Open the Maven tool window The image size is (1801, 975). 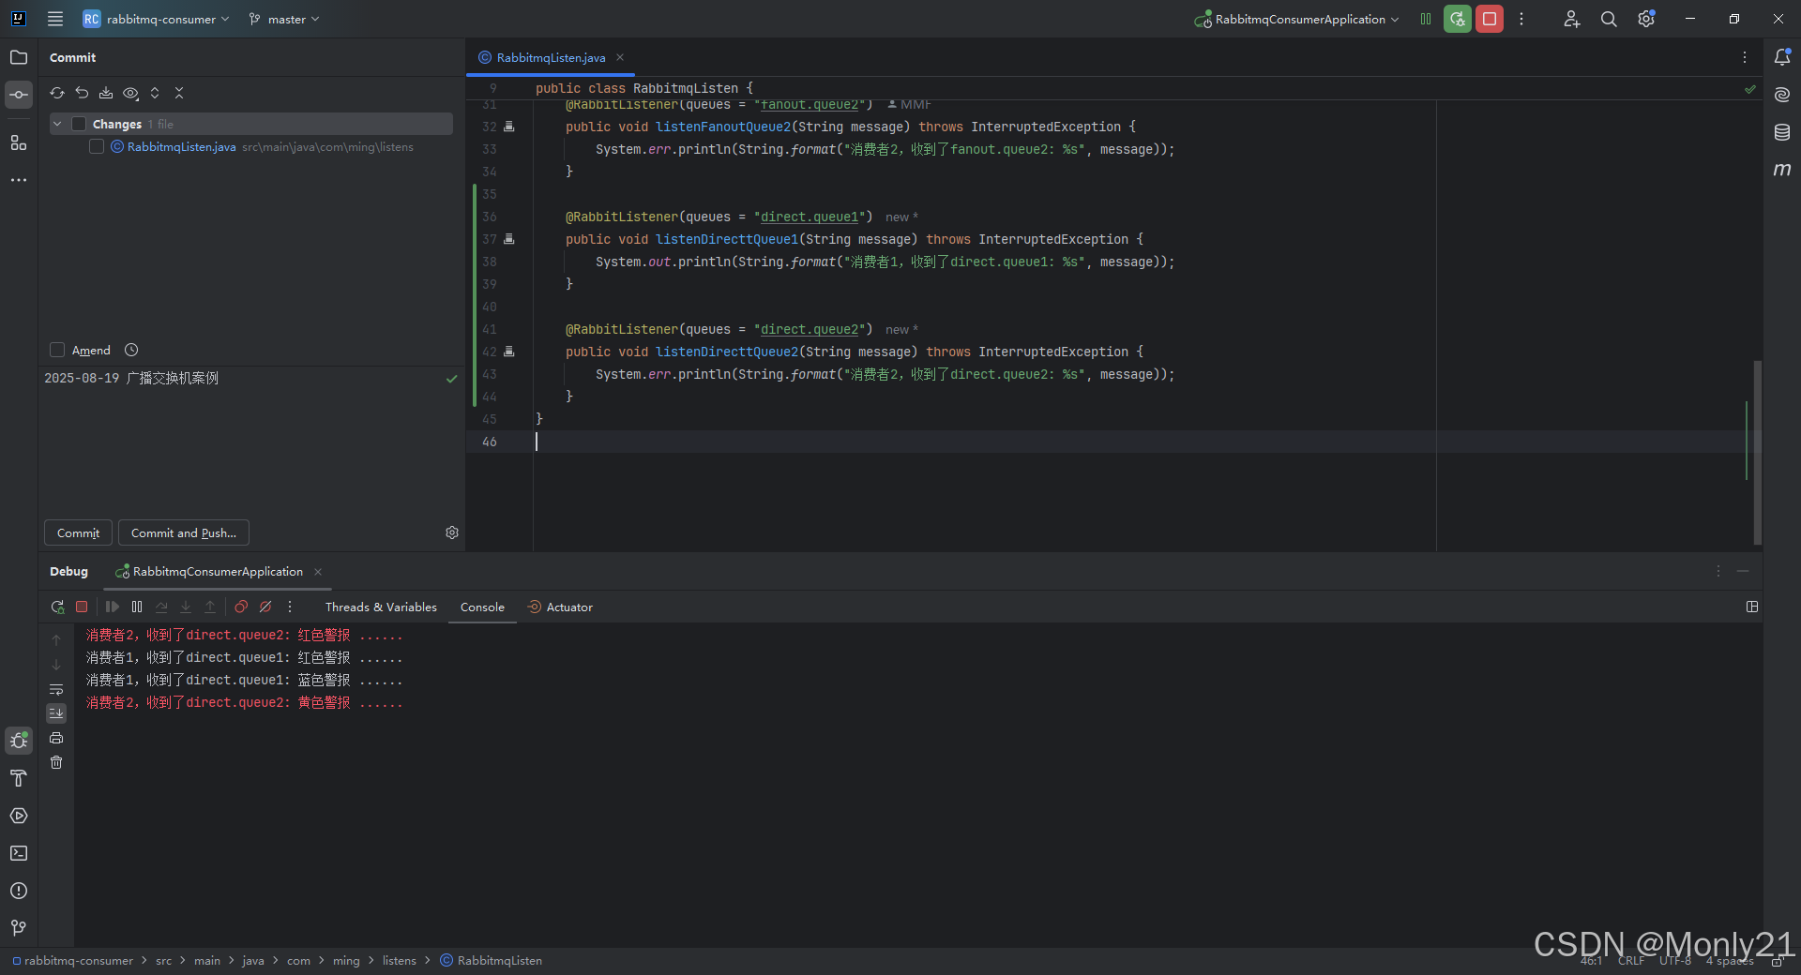[1782, 170]
